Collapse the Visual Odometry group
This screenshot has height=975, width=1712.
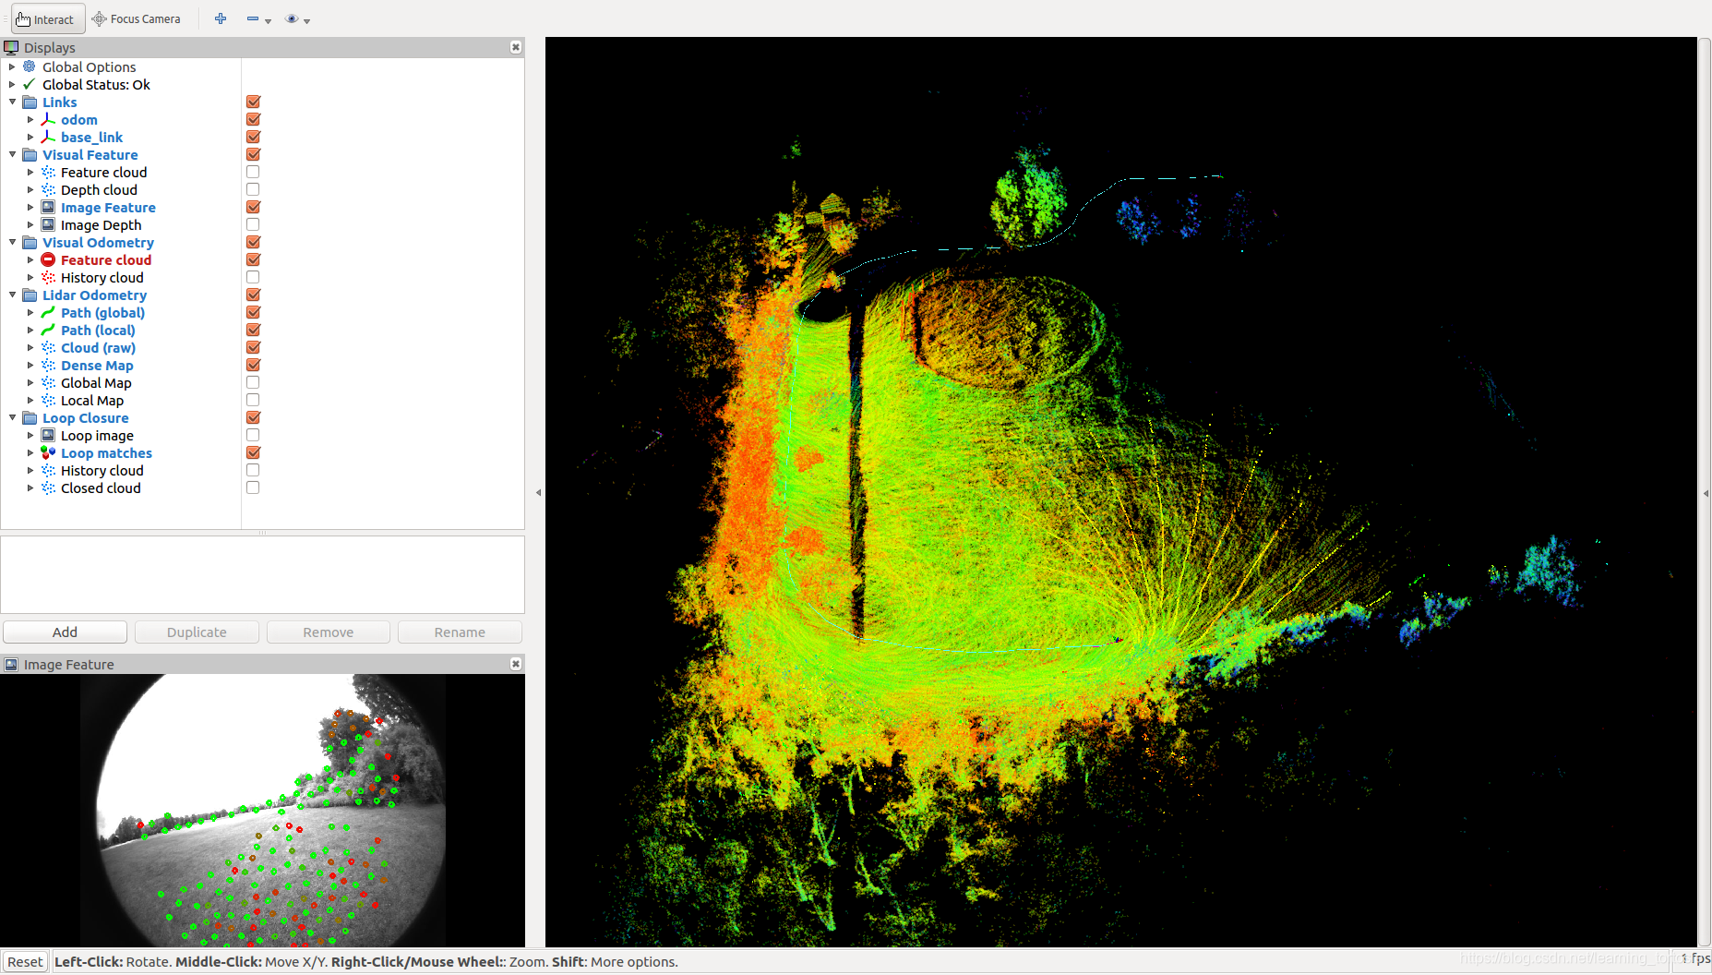tap(12, 242)
